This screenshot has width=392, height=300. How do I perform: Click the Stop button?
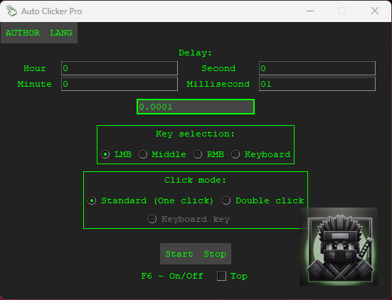(215, 254)
